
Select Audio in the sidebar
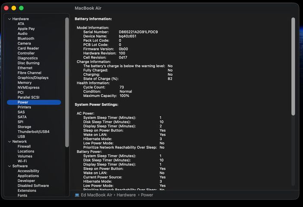click(x=23, y=34)
